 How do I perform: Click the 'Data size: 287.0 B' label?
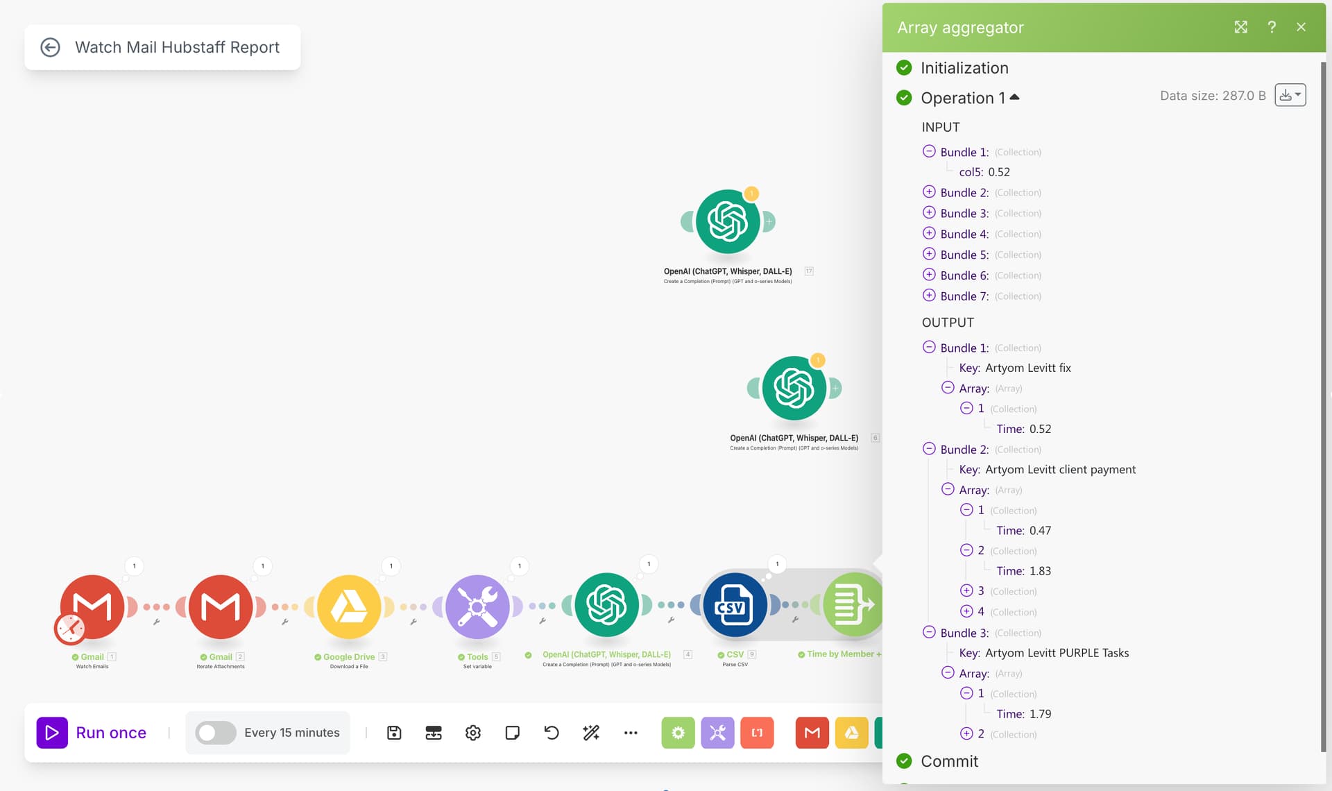pos(1213,96)
